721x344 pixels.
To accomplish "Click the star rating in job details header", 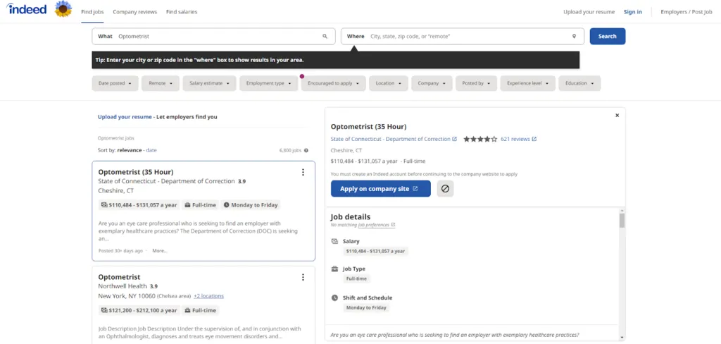I will coord(480,139).
